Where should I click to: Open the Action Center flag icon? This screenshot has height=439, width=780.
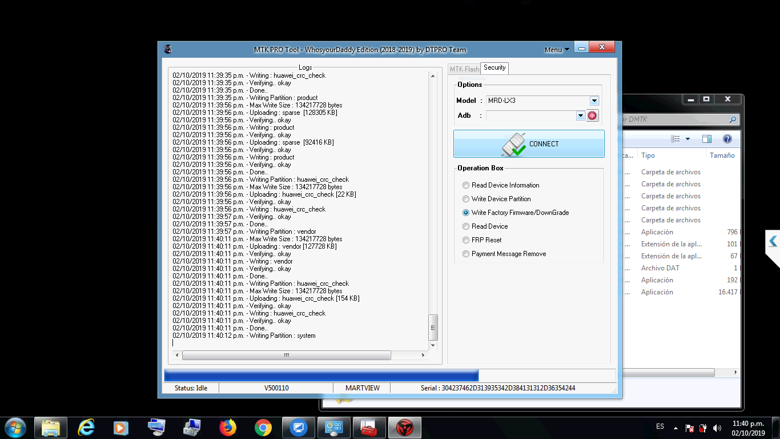coord(690,428)
